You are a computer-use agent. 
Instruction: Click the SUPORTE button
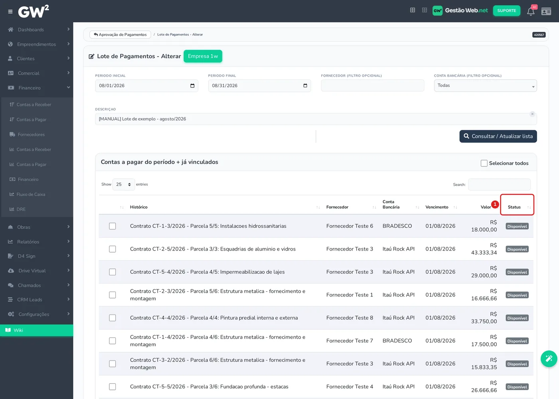click(506, 11)
